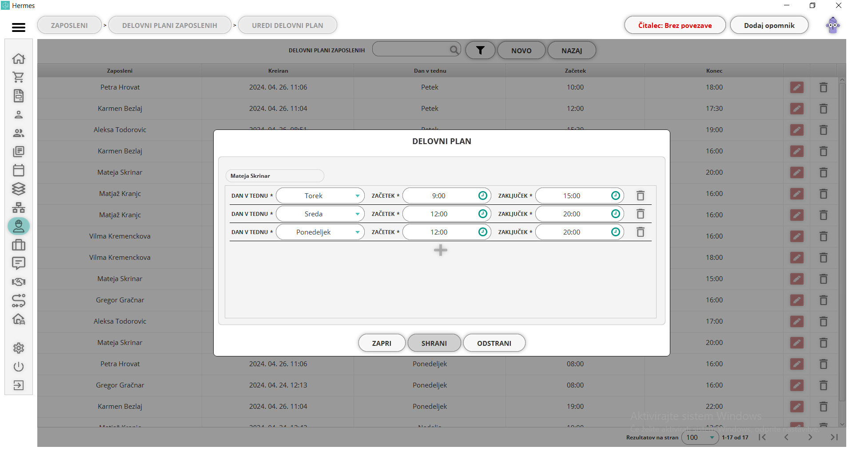Delete Petra Hrovat's 16:00 Ponedeljek plan
This screenshot has height=454, width=852.
tap(823, 364)
